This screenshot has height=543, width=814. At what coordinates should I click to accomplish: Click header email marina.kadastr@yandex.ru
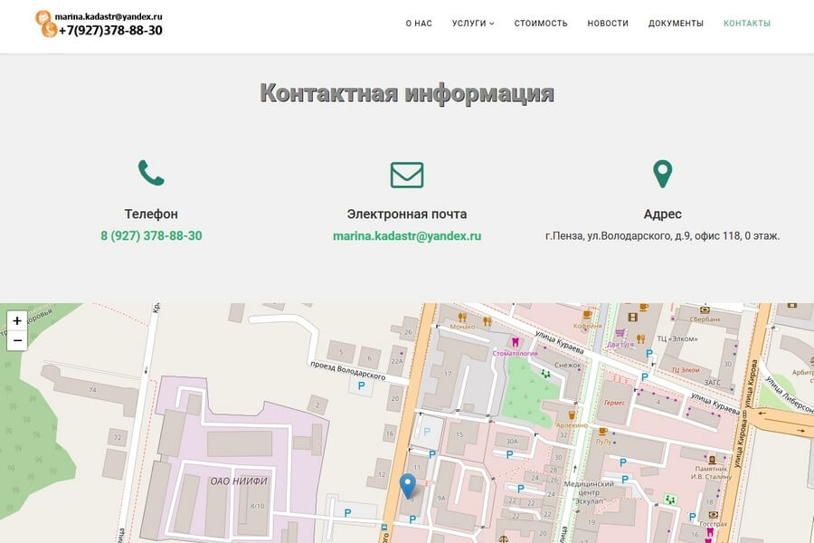point(109,16)
